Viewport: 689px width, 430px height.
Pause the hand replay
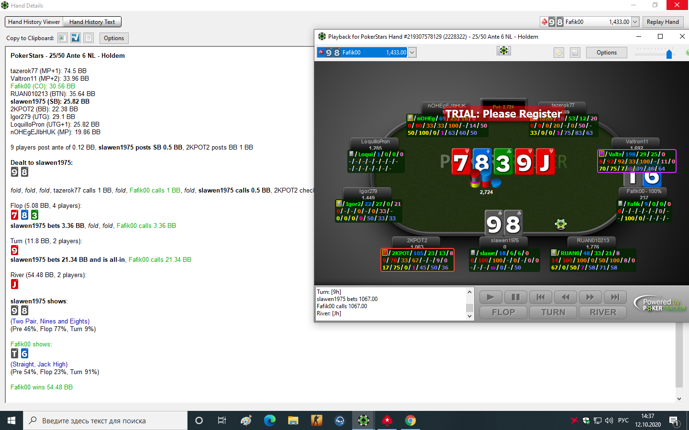click(515, 297)
